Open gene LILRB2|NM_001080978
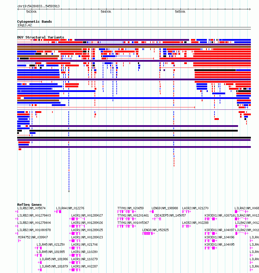259x273 pixels. click(34, 230)
